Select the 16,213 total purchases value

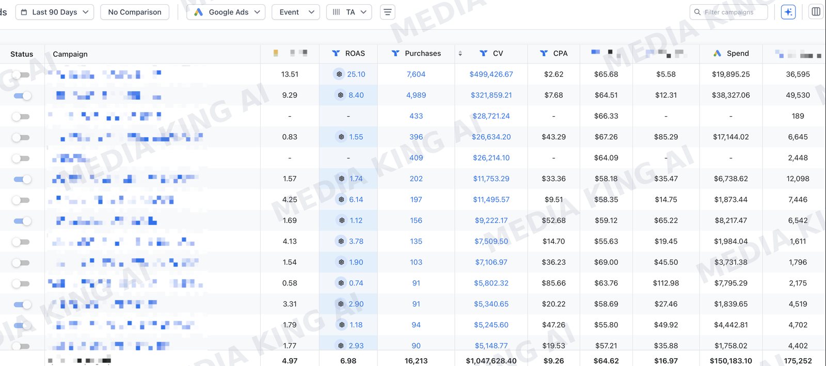pos(416,361)
